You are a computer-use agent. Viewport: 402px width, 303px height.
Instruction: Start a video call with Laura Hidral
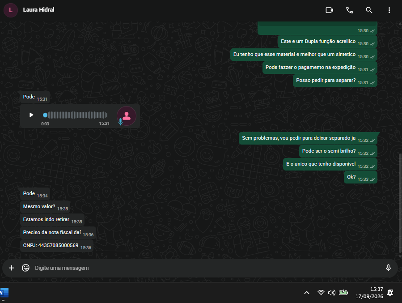[x=330, y=10]
